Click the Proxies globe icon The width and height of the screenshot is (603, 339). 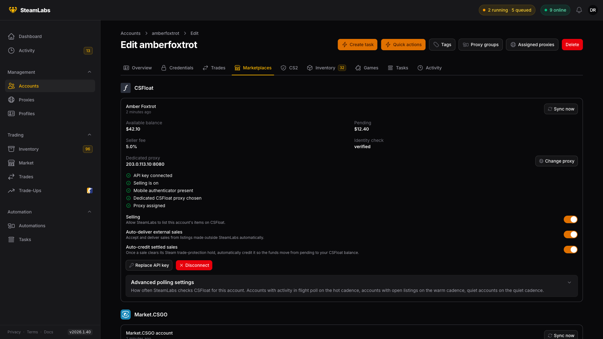[x=11, y=100]
